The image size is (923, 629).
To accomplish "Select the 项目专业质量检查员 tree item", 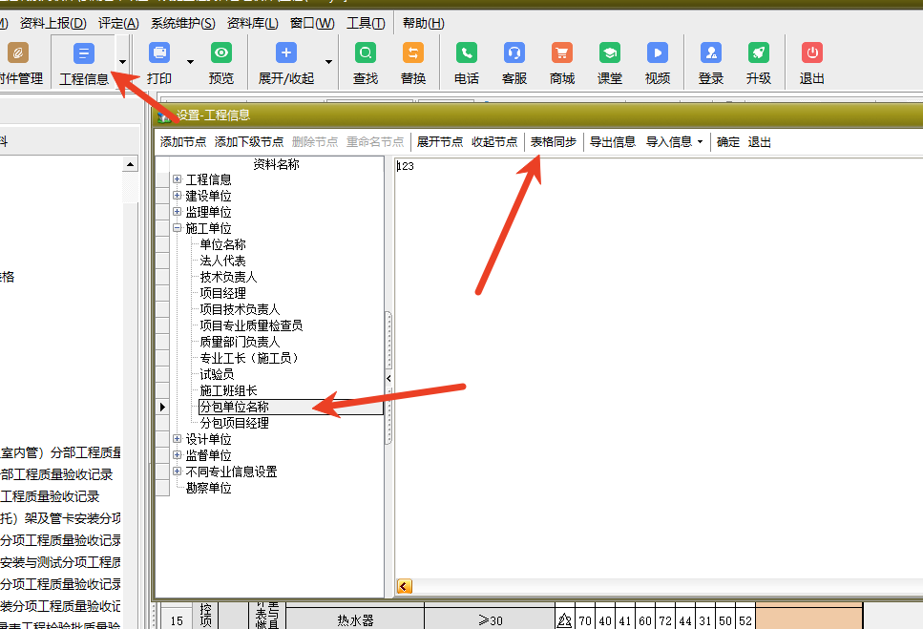I will coord(251,325).
